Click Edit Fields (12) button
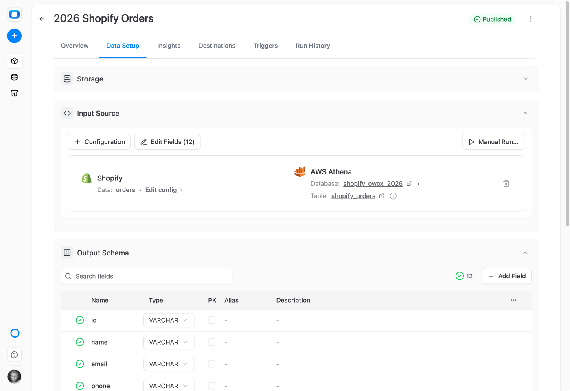The height and width of the screenshot is (391, 570). point(167,142)
